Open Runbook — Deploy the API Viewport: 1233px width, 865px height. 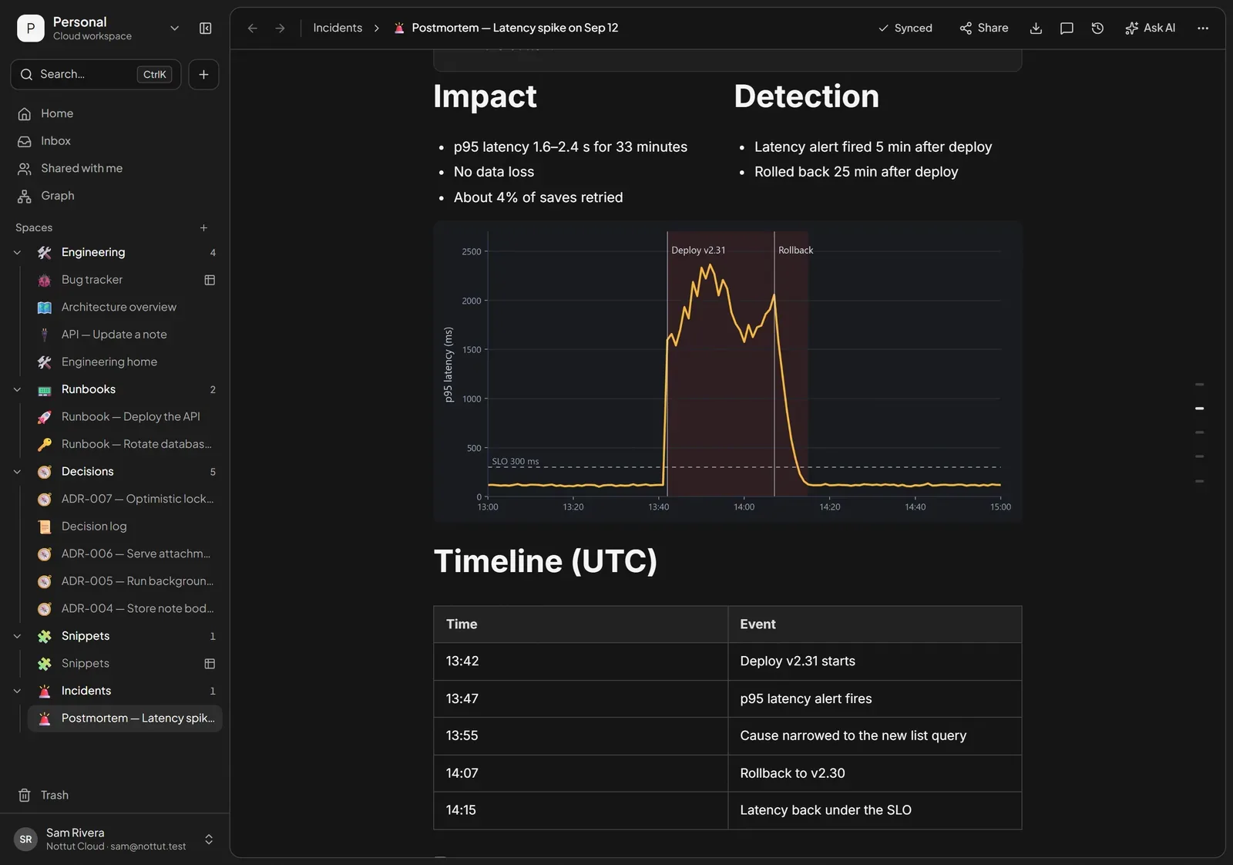click(x=125, y=417)
